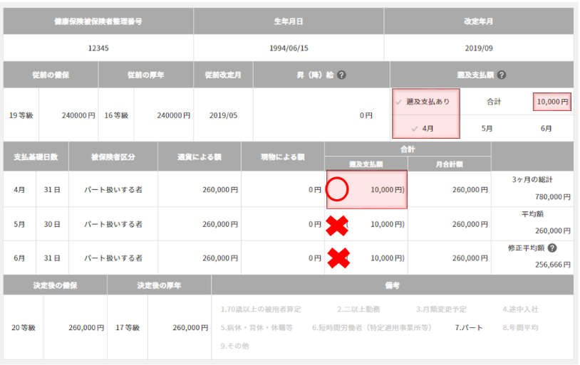Screen dimensions: 580x365
Task: Click the red circle mark in 4月 row
Action: click(x=336, y=190)
